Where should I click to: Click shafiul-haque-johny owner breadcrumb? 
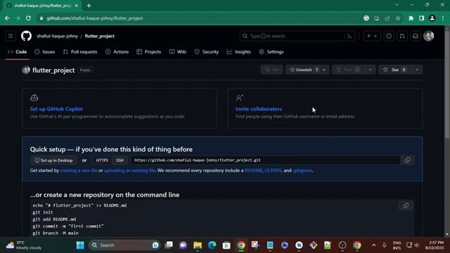click(57, 36)
